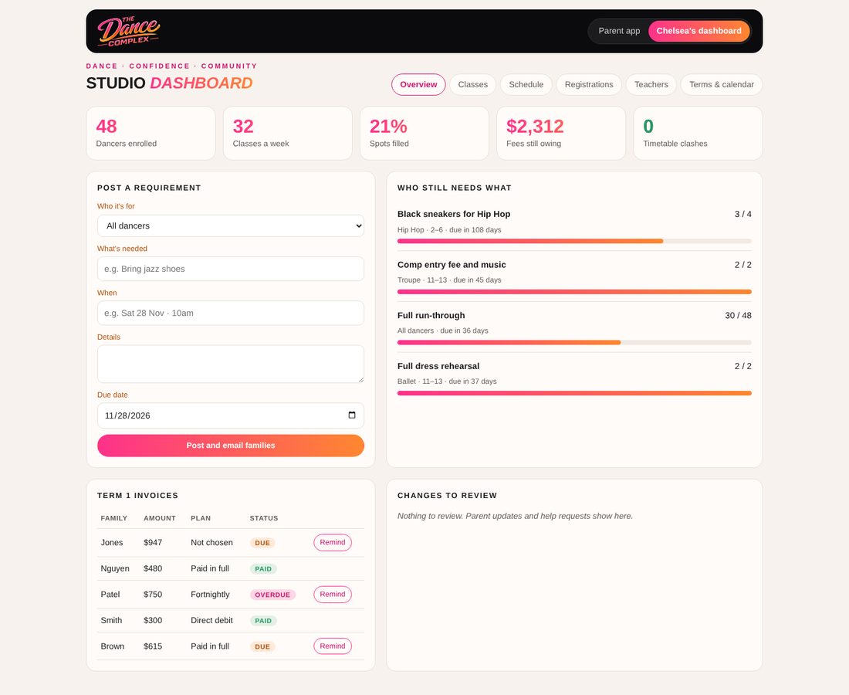
Task: Open the Spots filled stat card
Action: [x=424, y=134]
